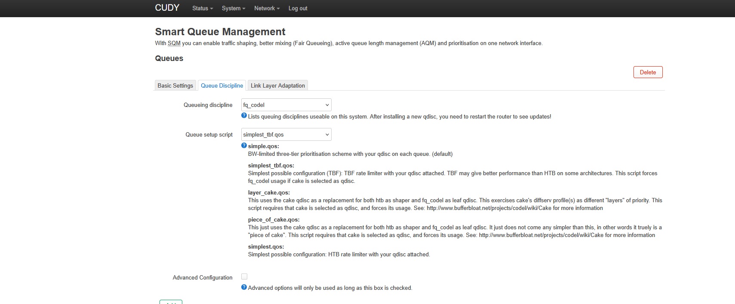Open the Queueing discipline fq_codel dropdown
Image resolution: width=735 pixels, height=304 pixels.
click(x=286, y=105)
